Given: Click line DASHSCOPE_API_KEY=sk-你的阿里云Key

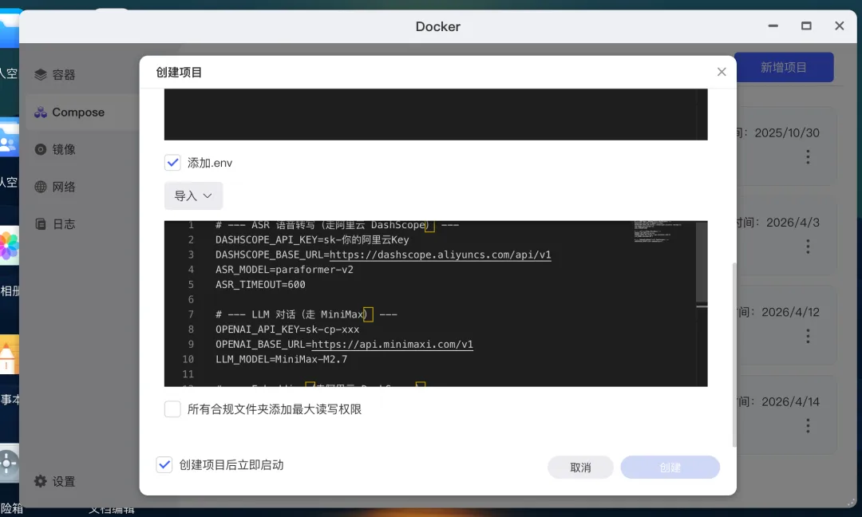Looking at the screenshot, I should pyautogui.click(x=312, y=239).
